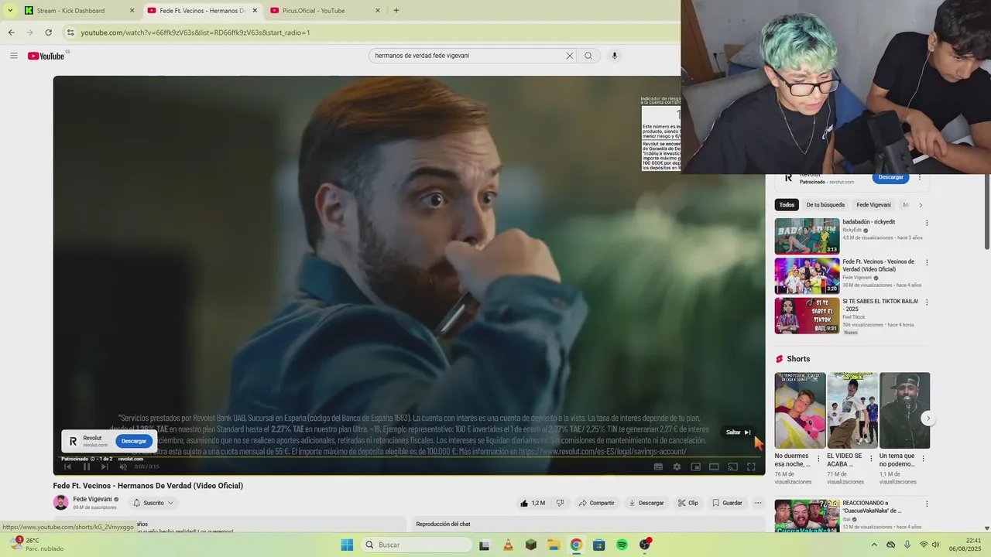Pause the video with the pause button
Screen dimensions: 991x557
pyautogui.click(x=86, y=466)
